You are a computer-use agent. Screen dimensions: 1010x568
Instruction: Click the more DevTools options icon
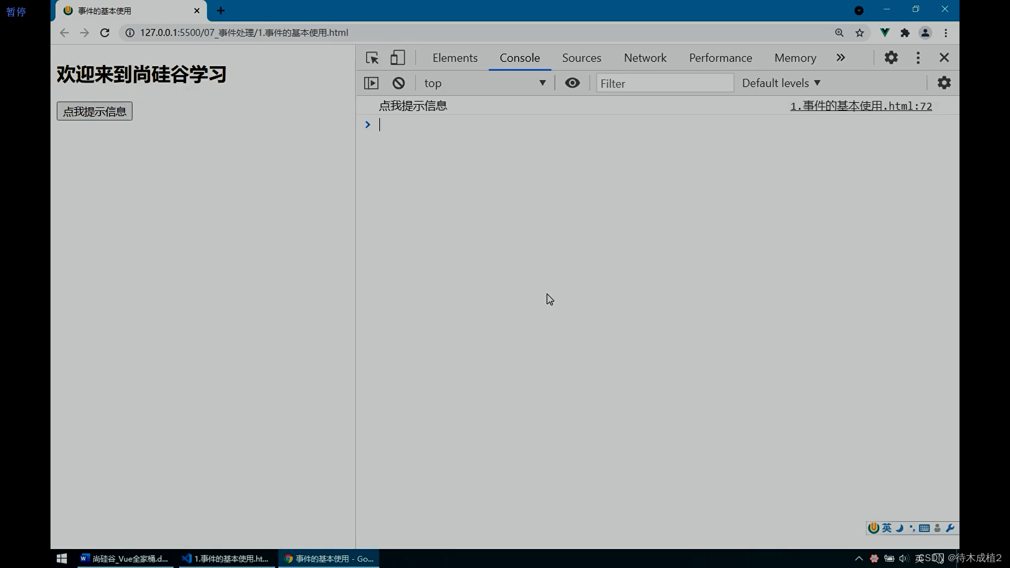point(918,57)
